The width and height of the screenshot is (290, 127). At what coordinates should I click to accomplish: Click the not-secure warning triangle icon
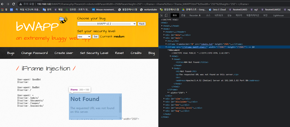click(21, 4)
